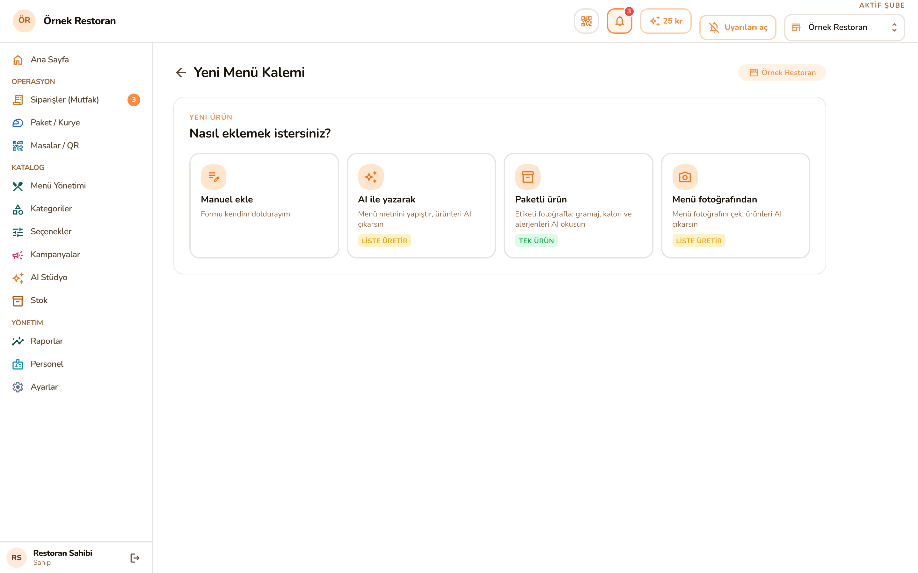Click 'Formu kendim doldurayım' text
This screenshot has height=573, width=918.
click(245, 214)
